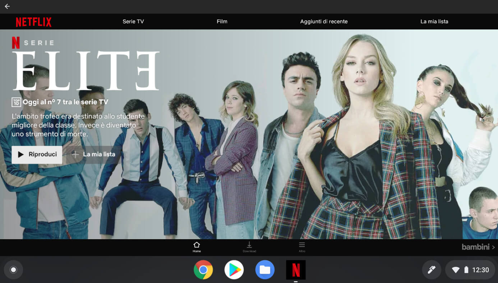Add Elite to La mia lista
The height and width of the screenshot is (283, 498).
coord(93,154)
